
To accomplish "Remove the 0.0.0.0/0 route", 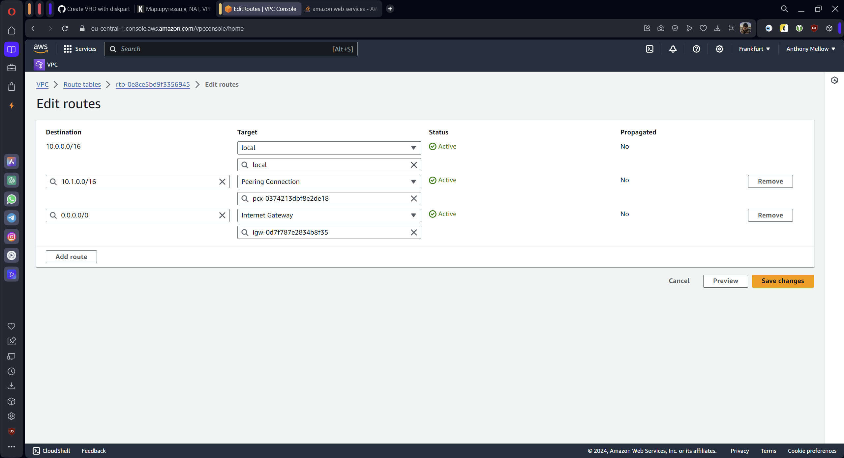I will coord(770,215).
